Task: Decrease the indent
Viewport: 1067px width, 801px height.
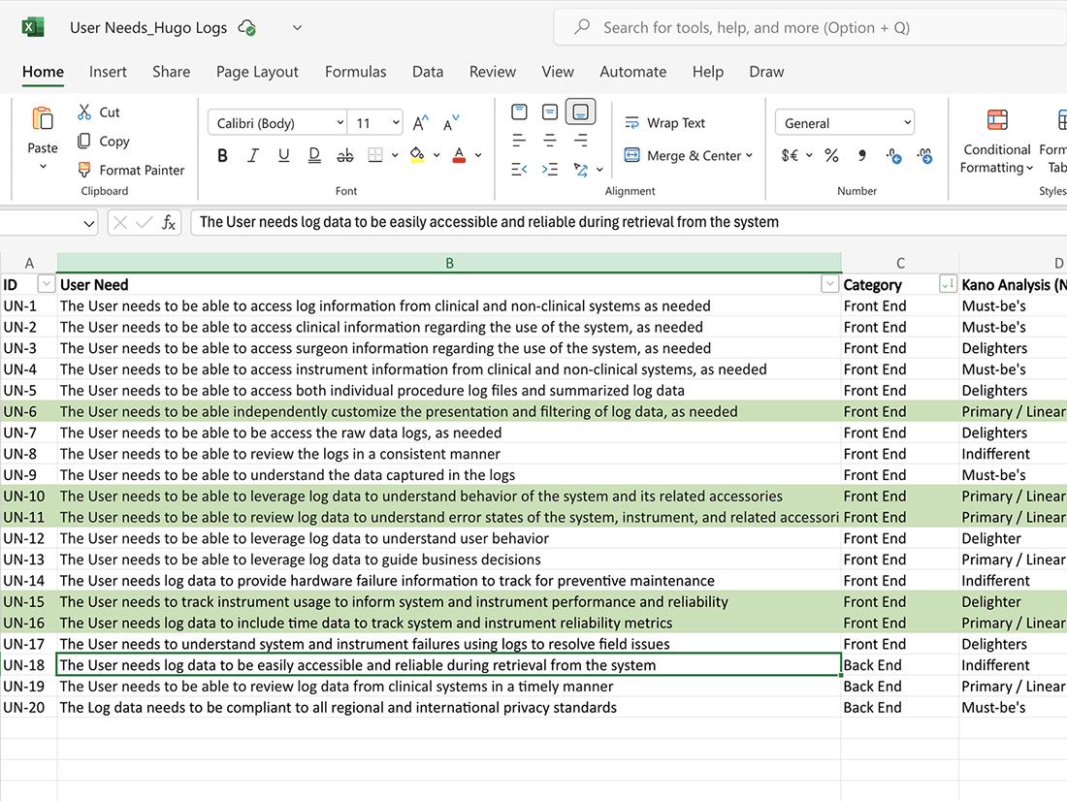Action: (x=519, y=169)
